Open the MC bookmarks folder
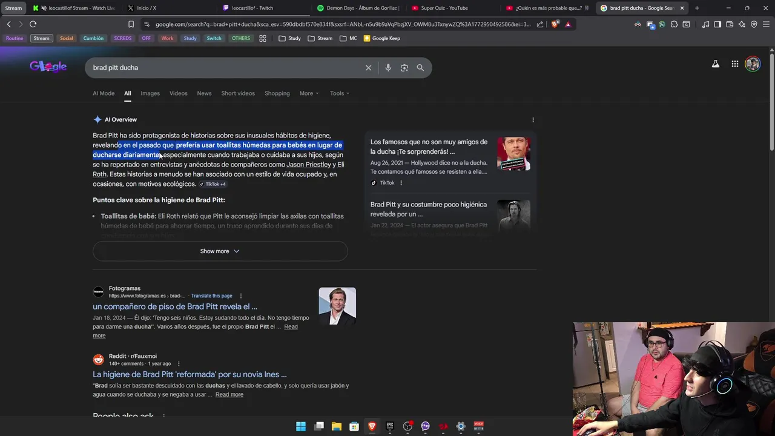Image resolution: width=775 pixels, height=436 pixels. (349, 38)
